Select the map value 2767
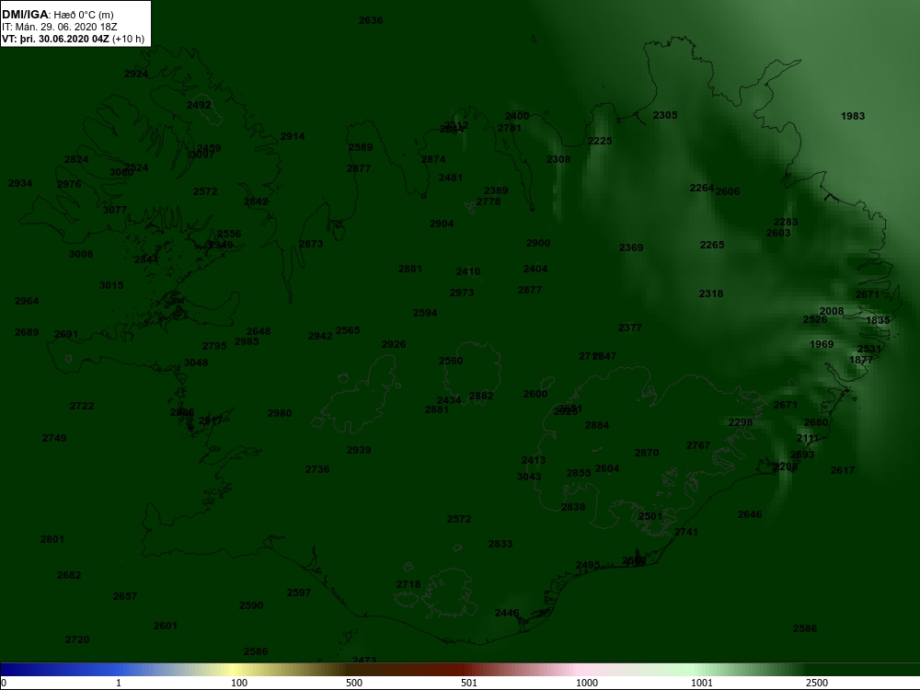This screenshot has width=920, height=690. tap(698, 445)
